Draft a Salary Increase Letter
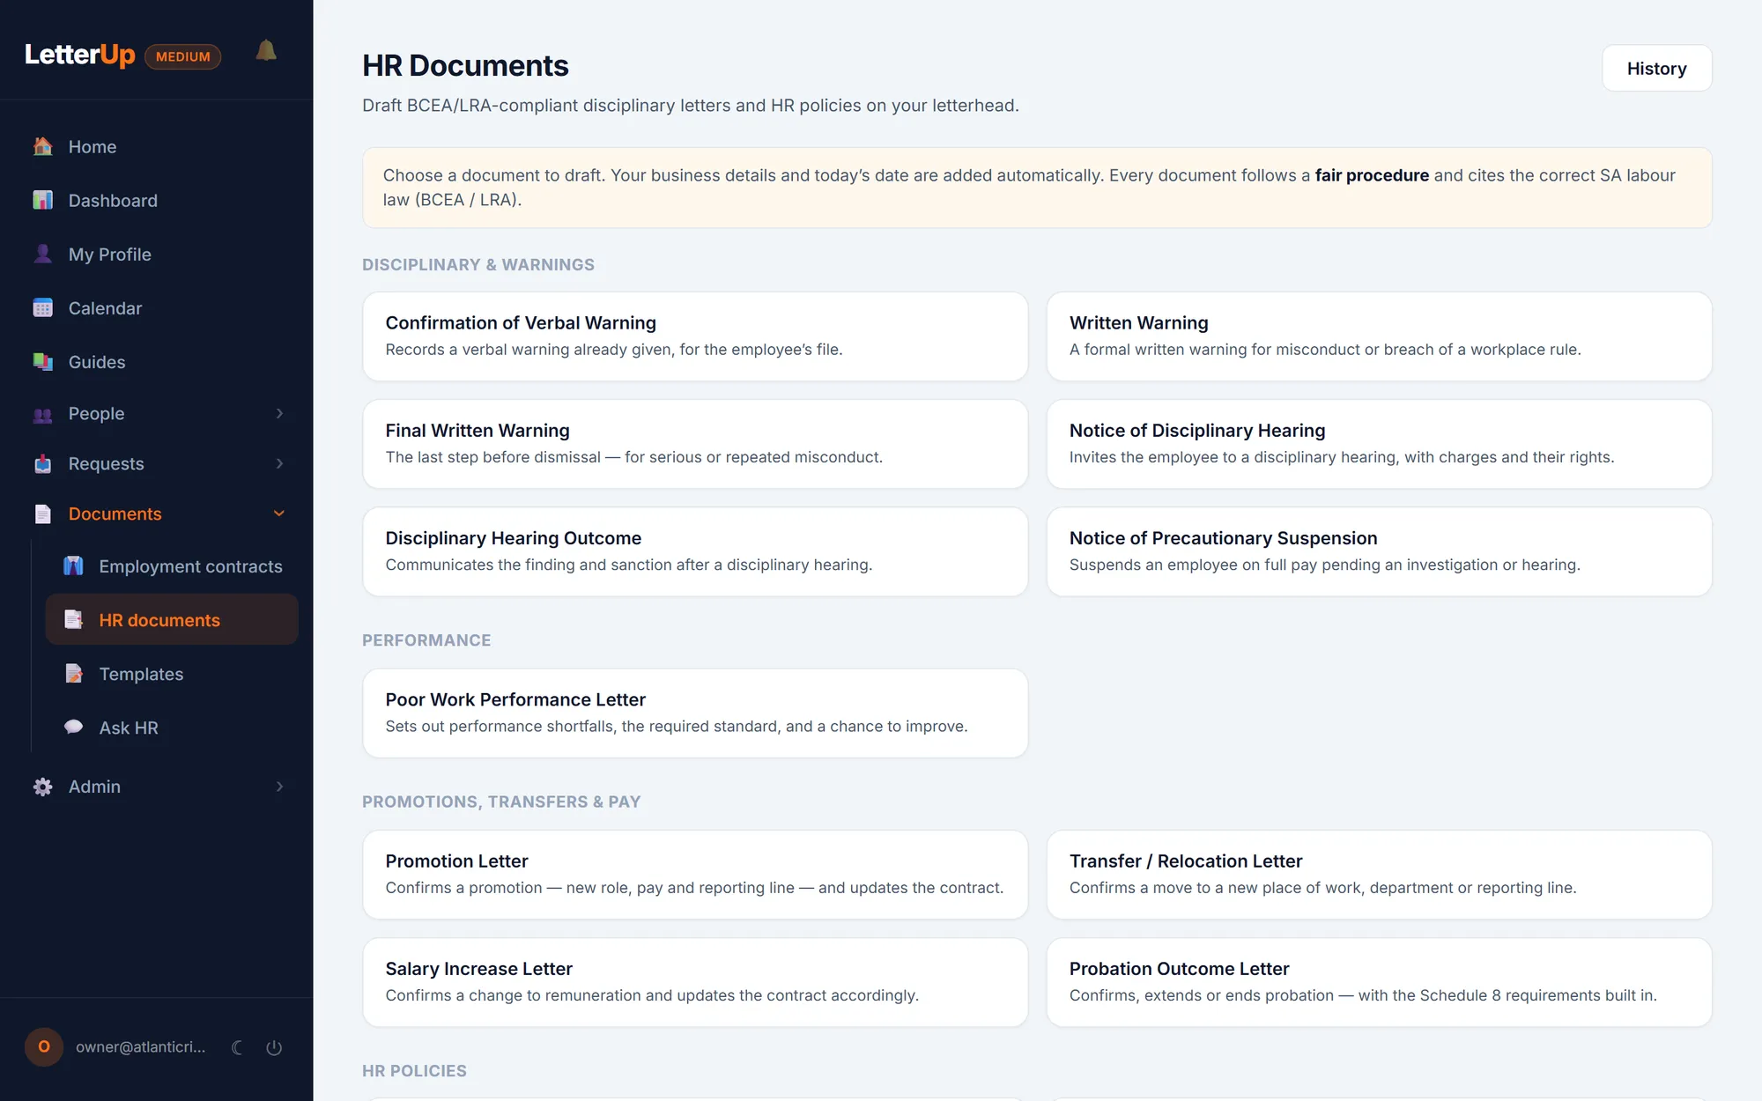 point(695,982)
